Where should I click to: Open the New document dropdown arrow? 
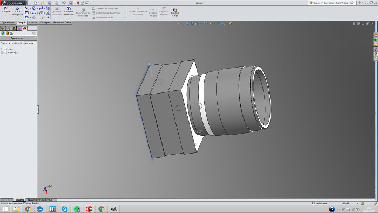39,3
